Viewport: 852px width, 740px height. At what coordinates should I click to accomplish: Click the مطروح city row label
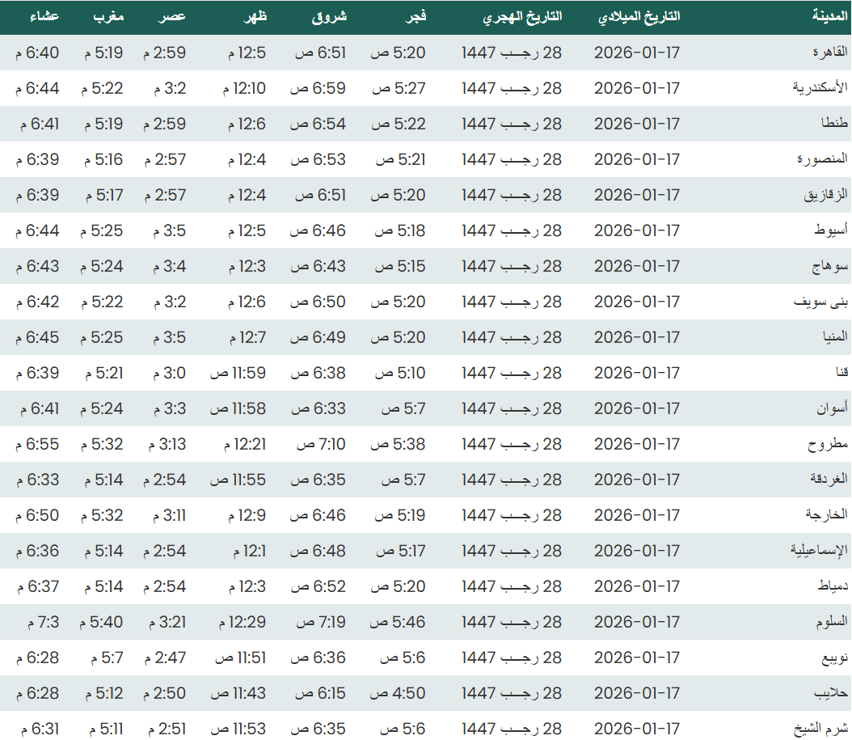829,444
